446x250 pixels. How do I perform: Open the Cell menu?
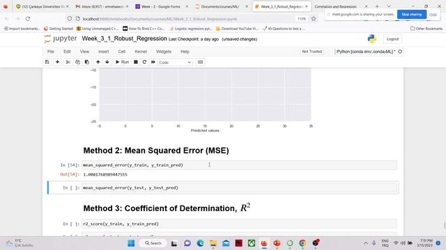122,51
